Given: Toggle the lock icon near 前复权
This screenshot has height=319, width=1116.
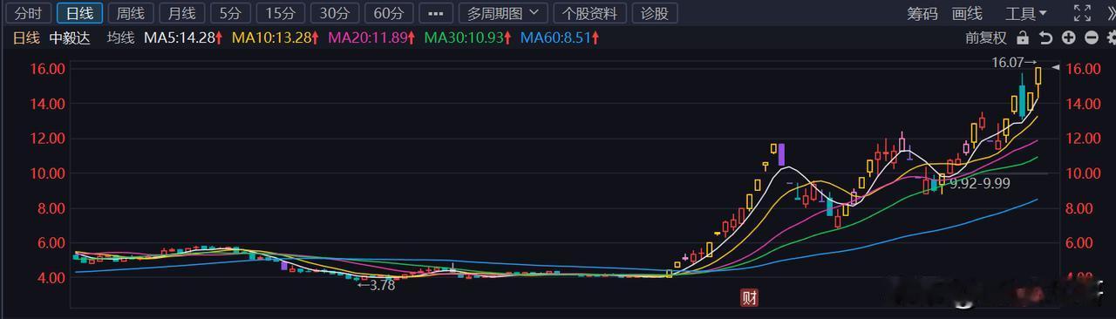Looking at the screenshot, I should (1023, 38).
